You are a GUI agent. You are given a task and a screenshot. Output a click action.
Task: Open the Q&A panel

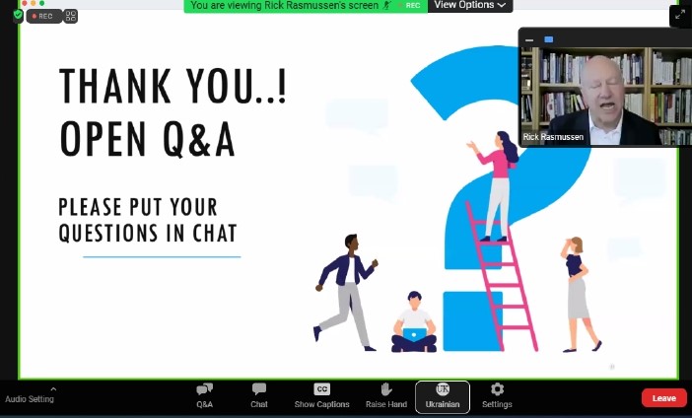(x=204, y=396)
